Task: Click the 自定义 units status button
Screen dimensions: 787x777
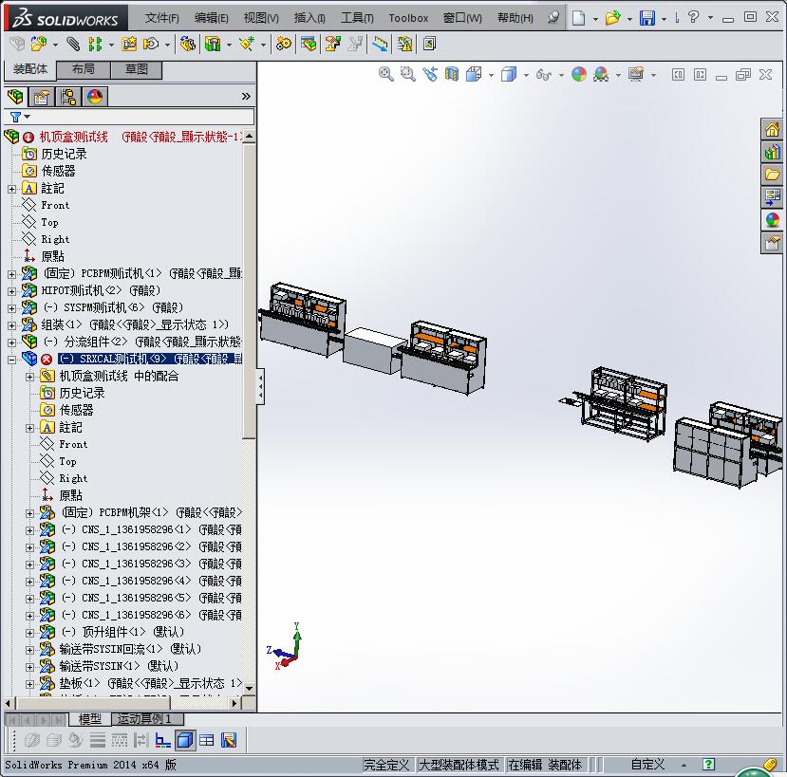Action: click(647, 765)
